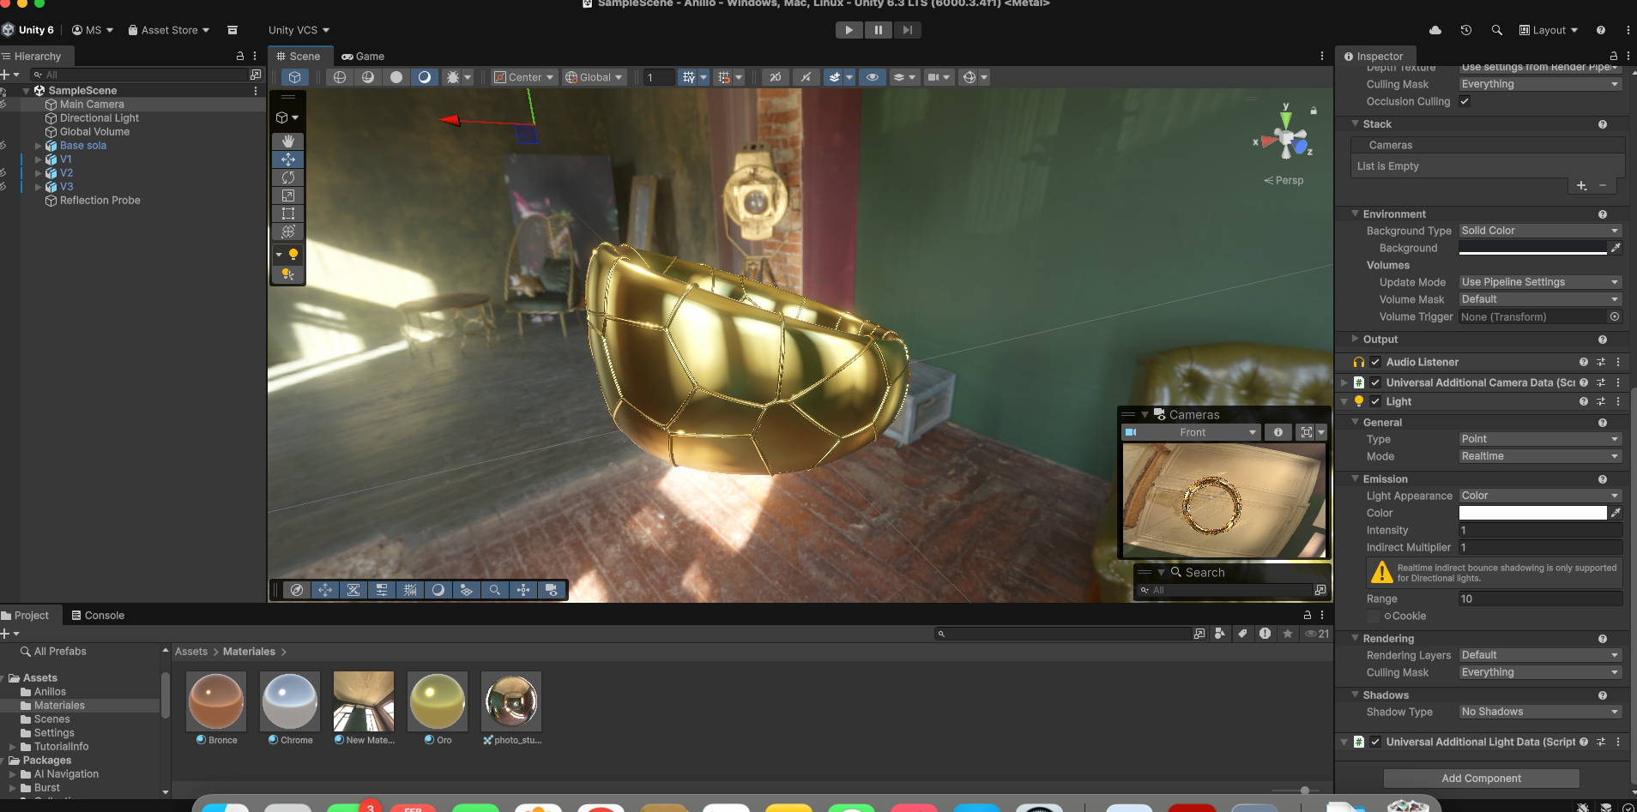Pick object for Volume Trigger field
The image size is (1637, 812).
click(x=1615, y=316)
